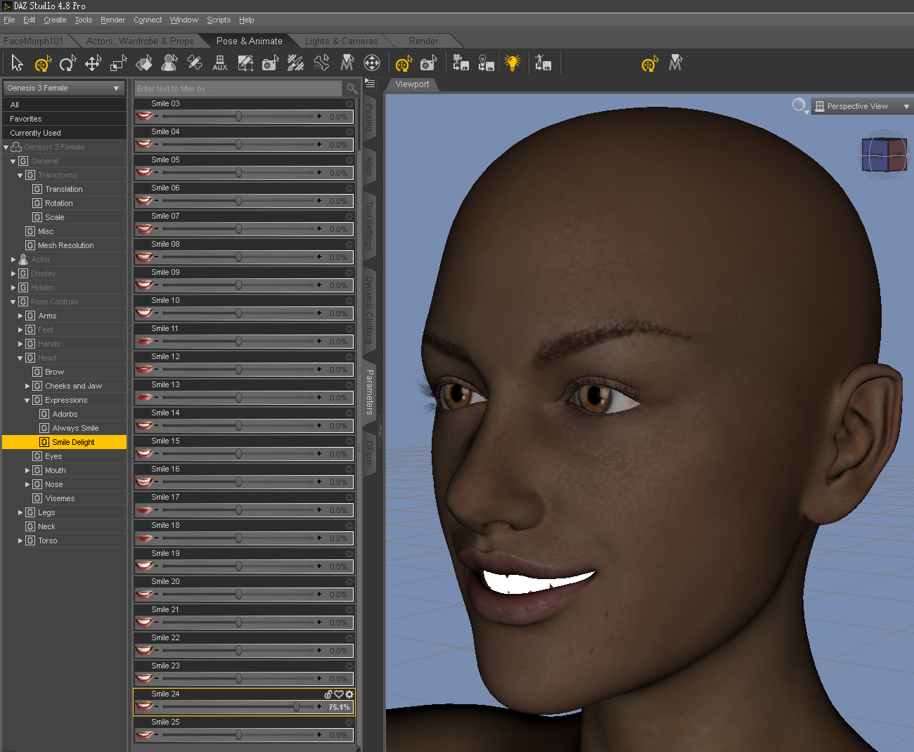Toggle the preview lights bulb icon
Image resolution: width=914 pixels, height=752 pixels.
513,64
